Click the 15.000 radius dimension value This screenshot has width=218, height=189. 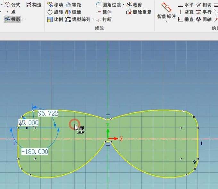[29, 123]
